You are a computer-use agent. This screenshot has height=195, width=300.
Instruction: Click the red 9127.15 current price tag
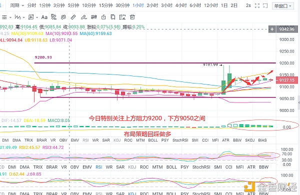287,80
